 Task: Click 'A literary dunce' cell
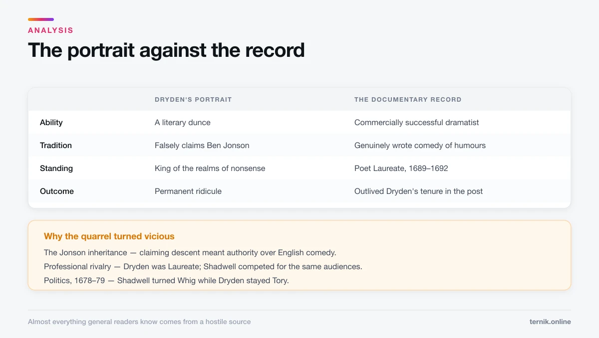point(183,123)
